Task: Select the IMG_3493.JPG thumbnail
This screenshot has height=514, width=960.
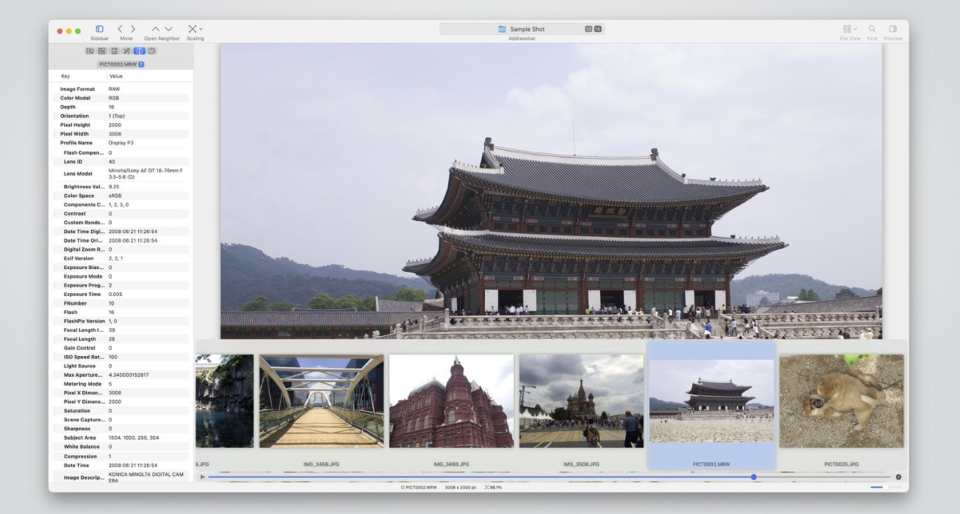Action: 451,401
